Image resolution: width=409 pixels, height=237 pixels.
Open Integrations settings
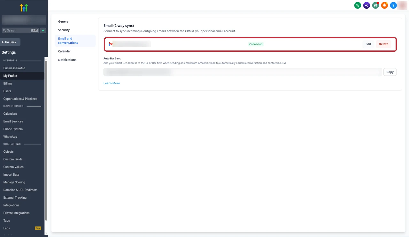click(x=12, y=205)
